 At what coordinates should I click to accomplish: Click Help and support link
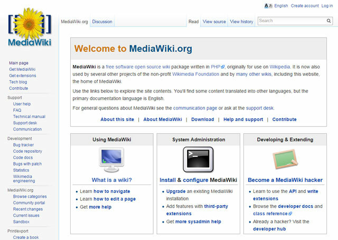(x=243, y=119)
